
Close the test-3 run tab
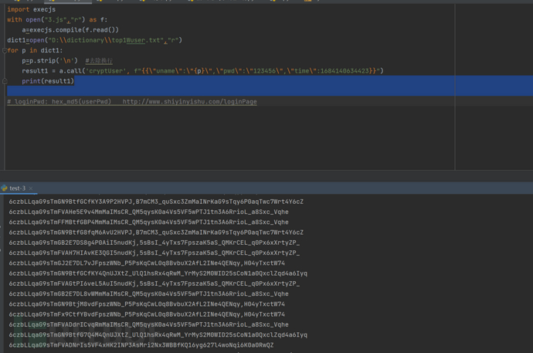click(30, 188)
